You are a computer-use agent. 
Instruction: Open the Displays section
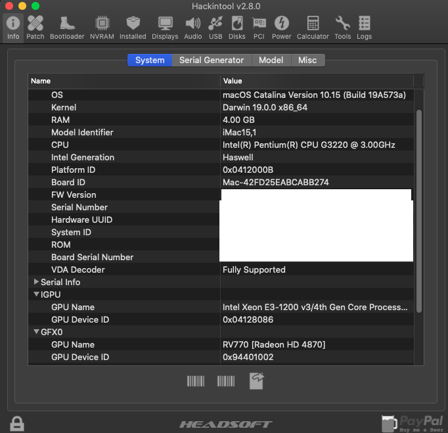[x=165, y=28]
